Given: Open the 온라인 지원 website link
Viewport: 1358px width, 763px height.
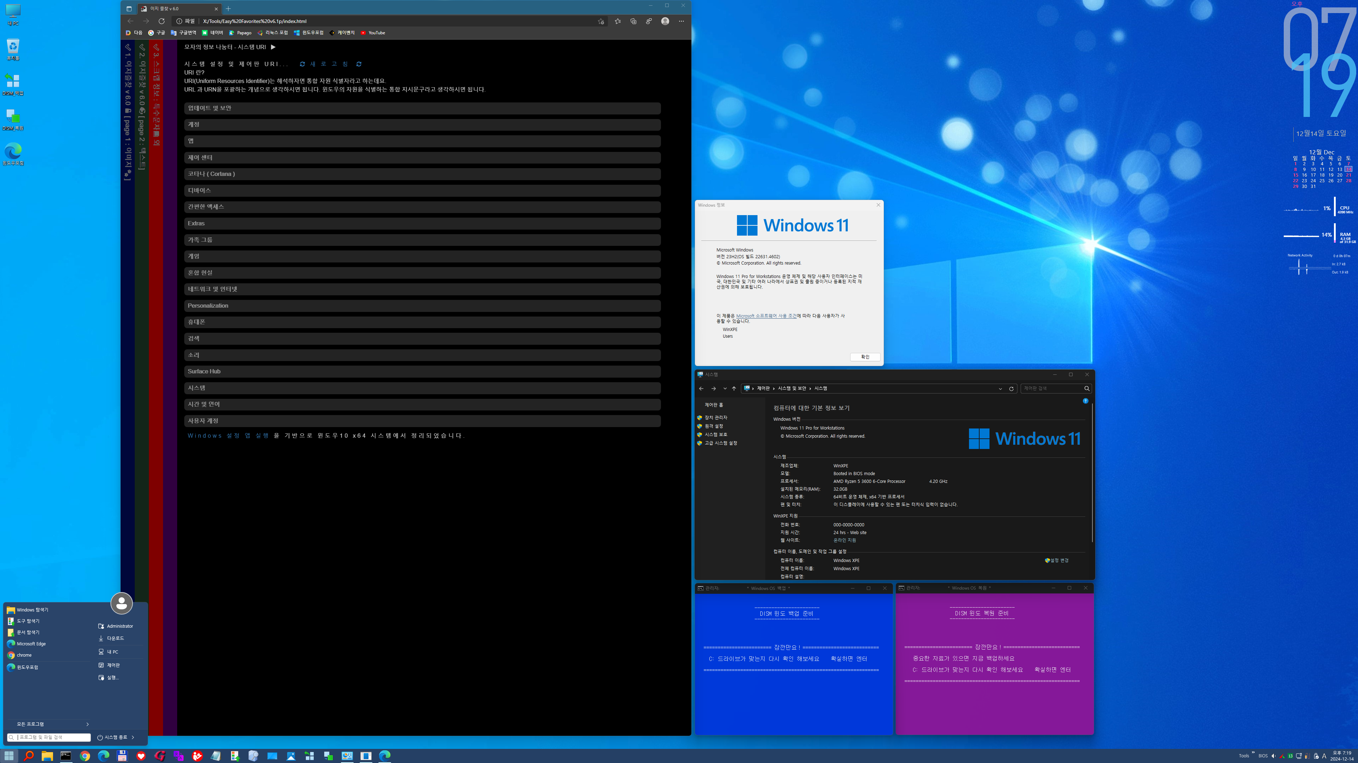Looking at the screenshot, I should click(845, 540).
